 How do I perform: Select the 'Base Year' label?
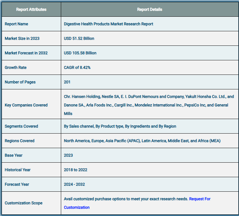(14, 155)
